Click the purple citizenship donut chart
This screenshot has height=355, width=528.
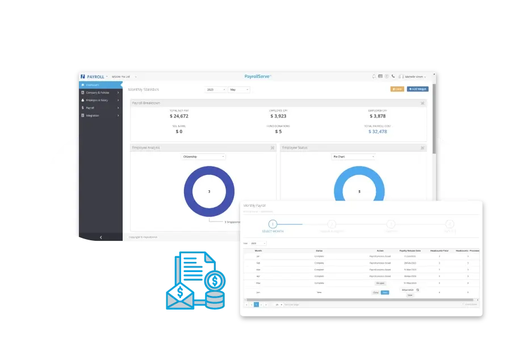209,191
